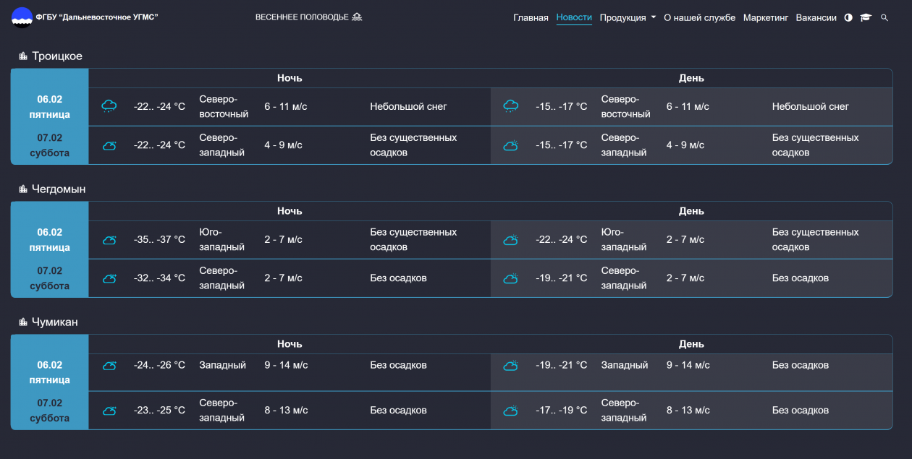Image resolution: width=912 pixels, height=459 pixels.
Task: Select the Новости navigation tab
Action: [574, 17]
